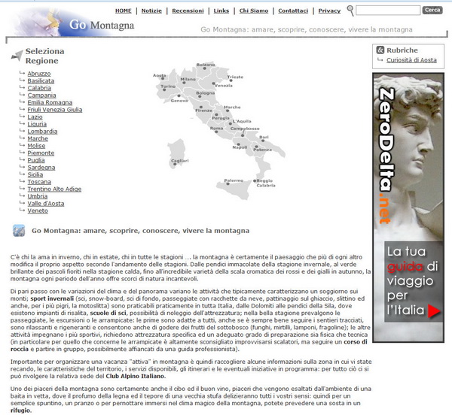The image size is (452, 418).
Task: Click Bari on the Italy map
Action: click(264, 138)
